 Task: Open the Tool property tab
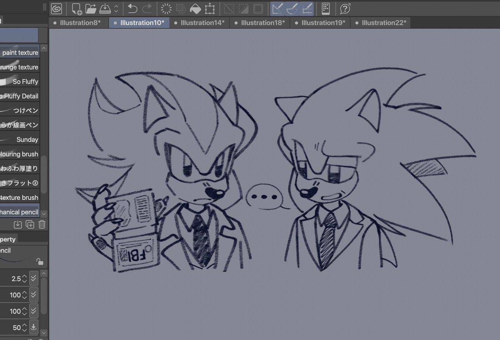tap(8, 239)
